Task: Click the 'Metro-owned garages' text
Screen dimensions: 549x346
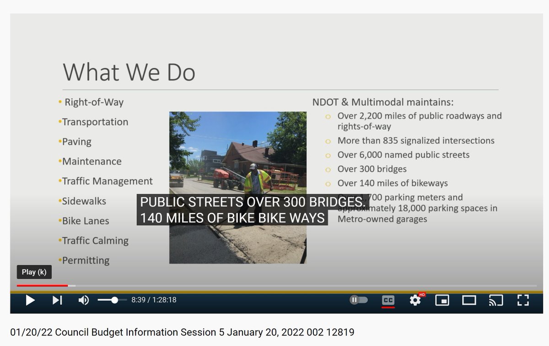Action: click(382, 219)
